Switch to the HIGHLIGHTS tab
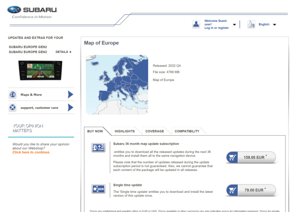The image size is (299, 212). click(124, 131)
